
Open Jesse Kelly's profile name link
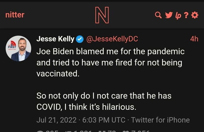55,39
